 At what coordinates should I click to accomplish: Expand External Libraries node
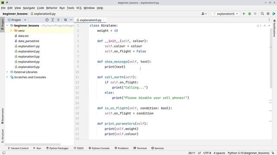click(x=7, y=72)
